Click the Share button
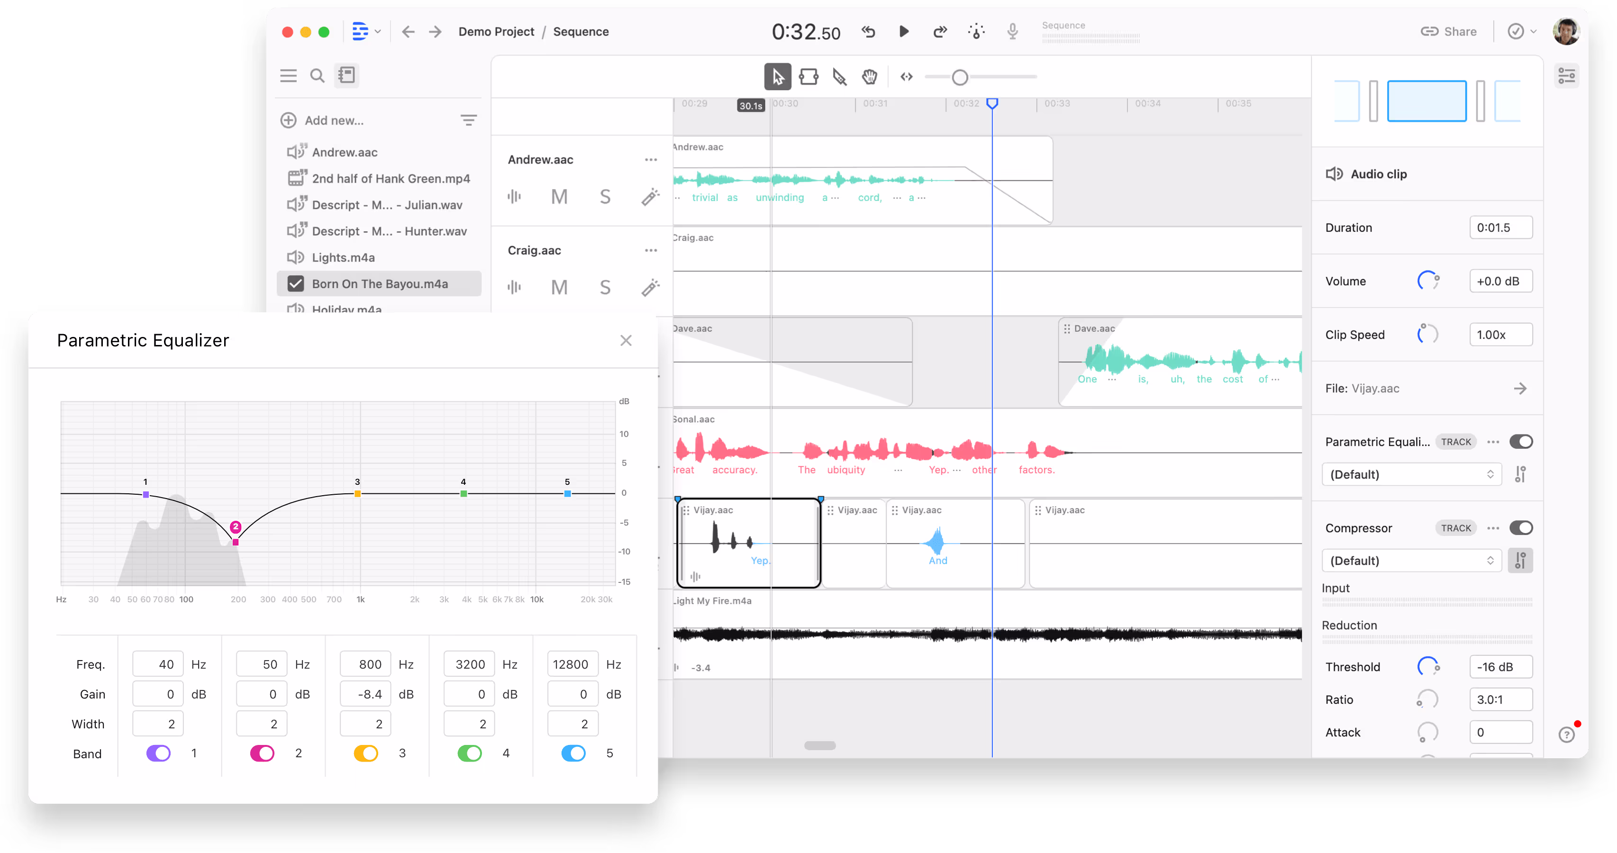This screenshot has width=1617, height=853. pos(1448,31)
